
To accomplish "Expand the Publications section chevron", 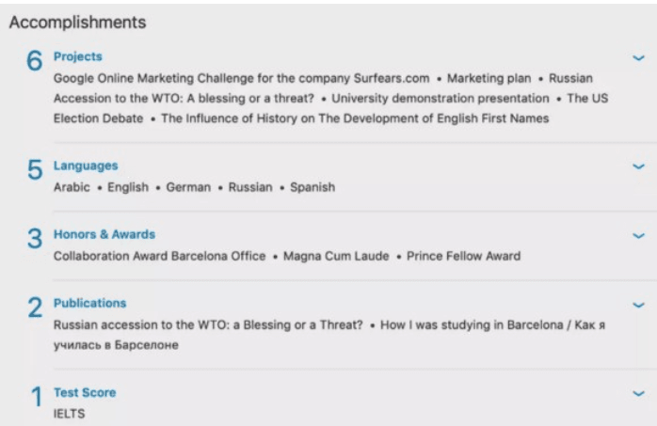I will tap(638, 305).
